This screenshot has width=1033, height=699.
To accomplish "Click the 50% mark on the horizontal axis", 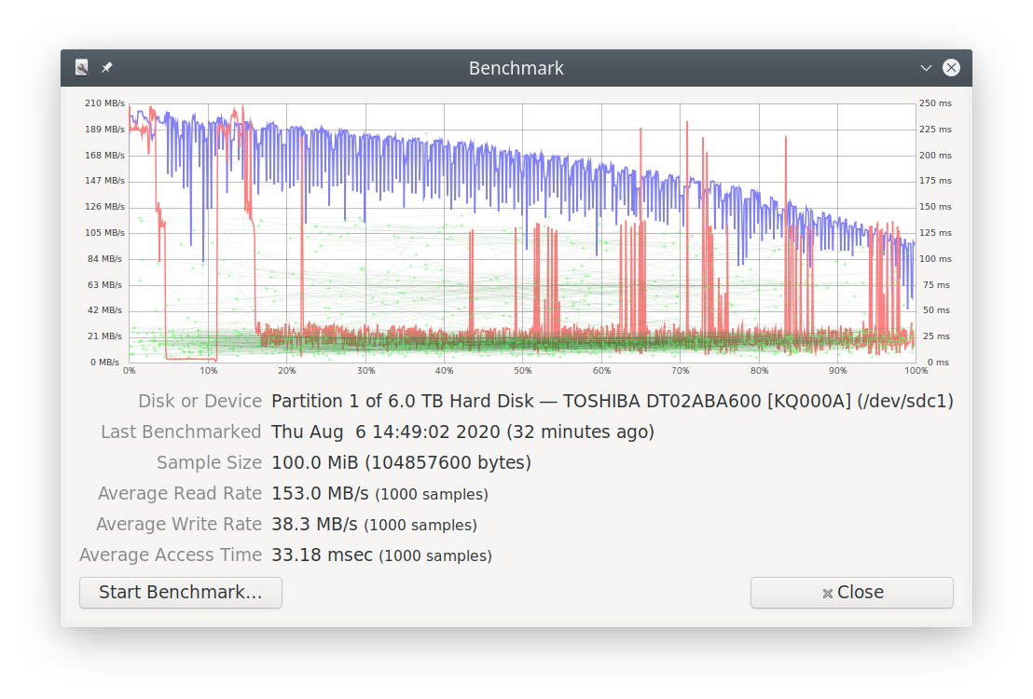I will 523,371.
